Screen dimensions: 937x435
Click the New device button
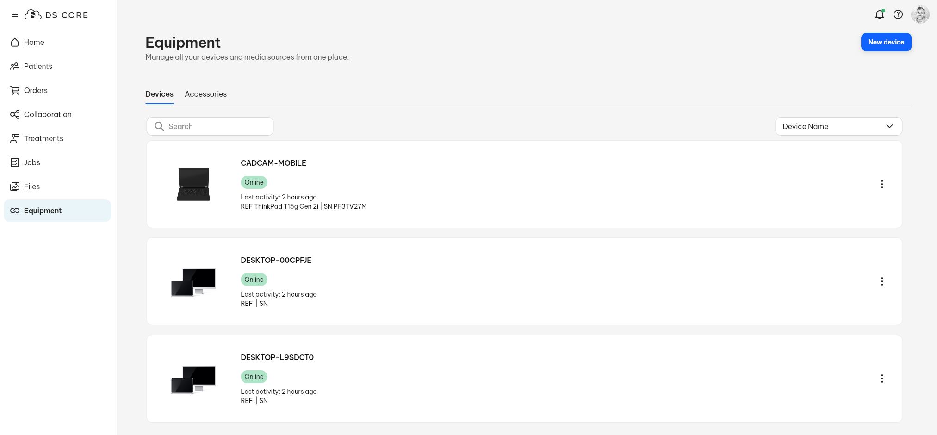point(886,42)
